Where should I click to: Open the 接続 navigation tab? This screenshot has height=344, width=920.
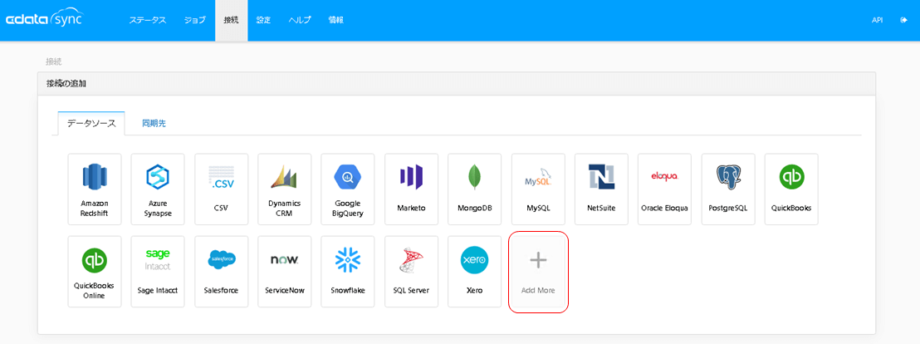[231, 20]
